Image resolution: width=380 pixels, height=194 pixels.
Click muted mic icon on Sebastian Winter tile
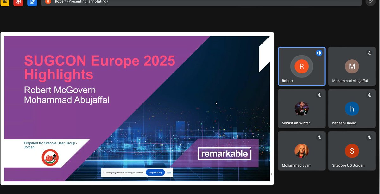[319, 95]
